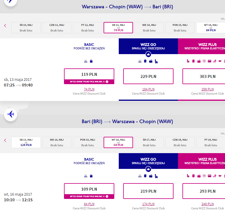Click online check-in icon above 109 PLN fare

86,176
